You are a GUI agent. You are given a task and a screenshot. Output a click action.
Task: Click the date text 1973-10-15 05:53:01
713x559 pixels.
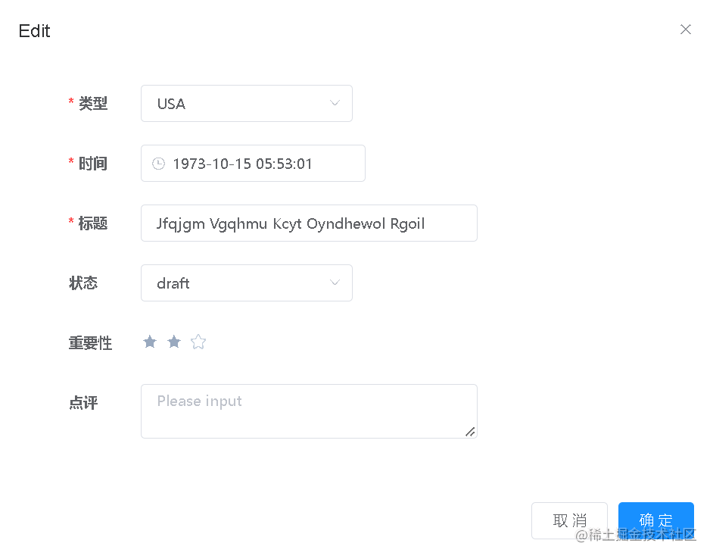[x=242, y=164]
